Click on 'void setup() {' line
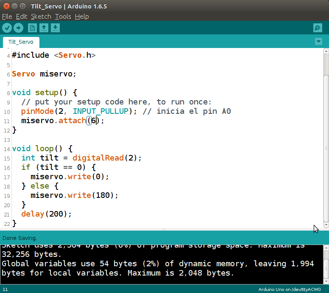Screen dimensions: 329x293 coord(45,93)
